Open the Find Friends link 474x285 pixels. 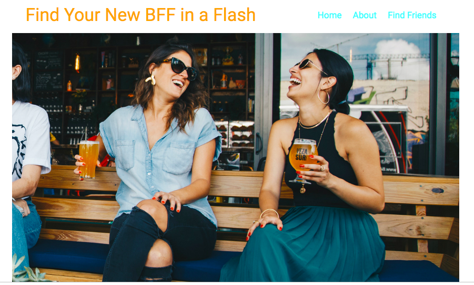pos(412,15)
